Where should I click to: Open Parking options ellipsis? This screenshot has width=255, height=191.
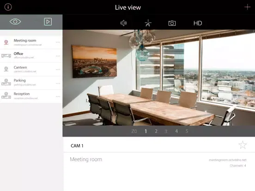58,84
